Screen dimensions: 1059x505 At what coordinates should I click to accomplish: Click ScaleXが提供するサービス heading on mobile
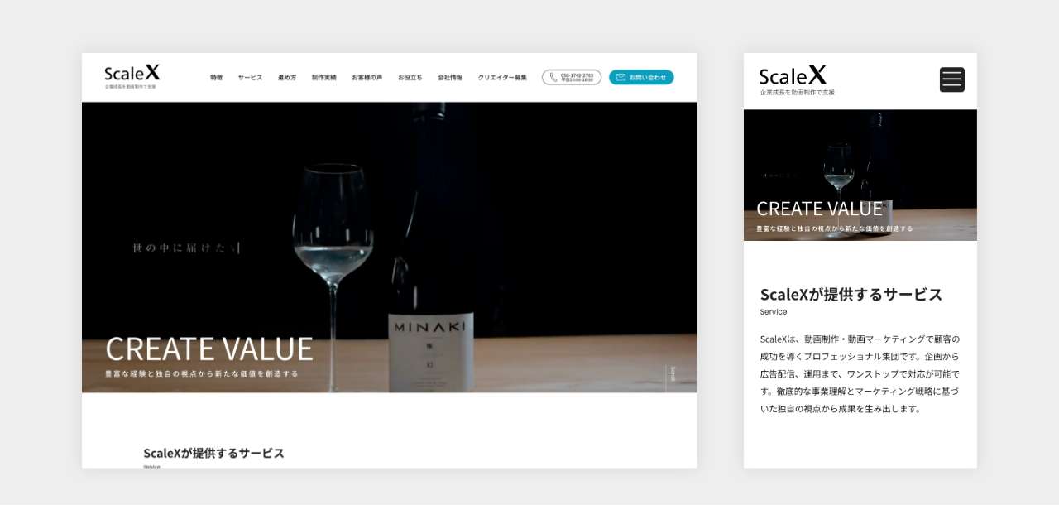pos(851,295)
